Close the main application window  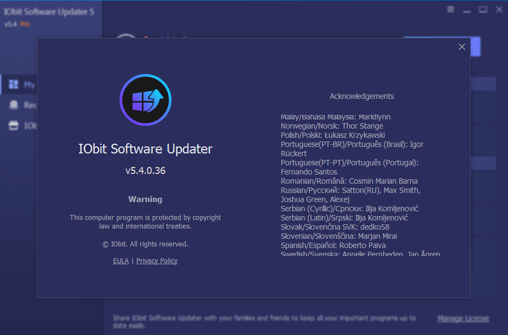(498, 9)
